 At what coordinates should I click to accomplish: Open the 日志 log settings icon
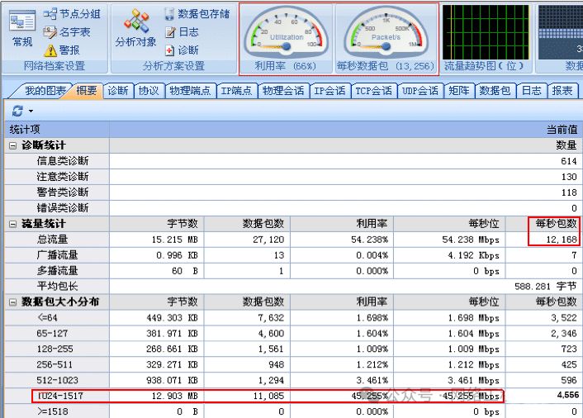[x=182, y=32]
